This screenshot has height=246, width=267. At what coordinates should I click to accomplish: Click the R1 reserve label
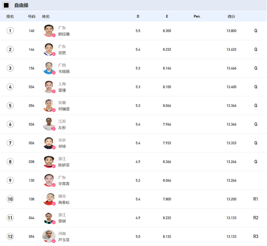point(255,199)
